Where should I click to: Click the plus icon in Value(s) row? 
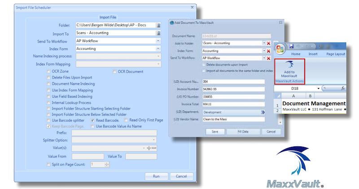(x=149, y=148)
